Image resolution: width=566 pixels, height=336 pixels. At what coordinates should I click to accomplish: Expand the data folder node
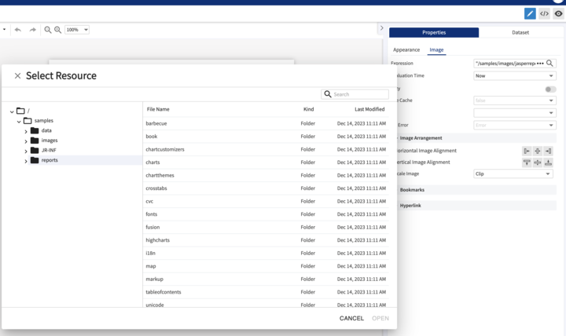click(26, 132)
